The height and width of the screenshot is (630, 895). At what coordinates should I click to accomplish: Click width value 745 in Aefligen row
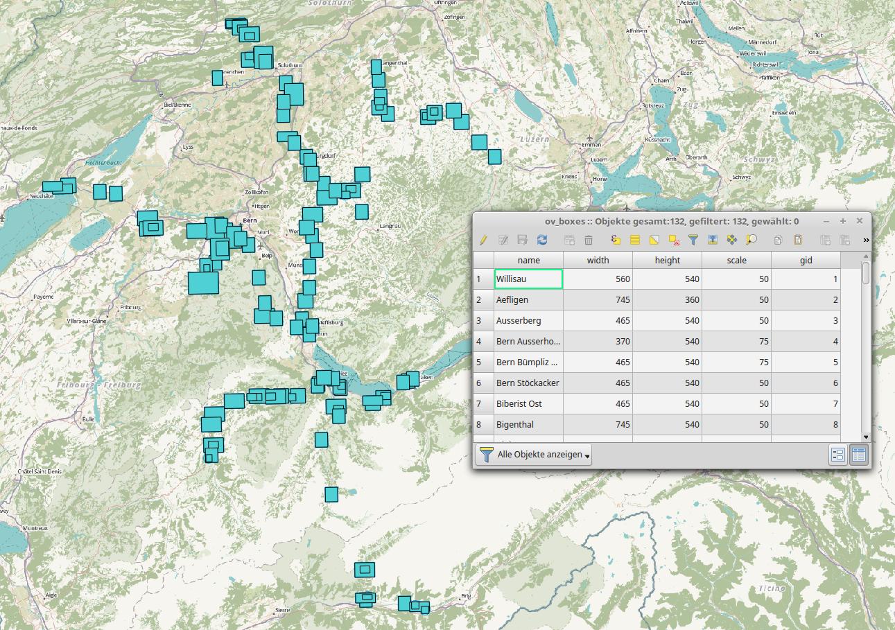coord(598,300)
